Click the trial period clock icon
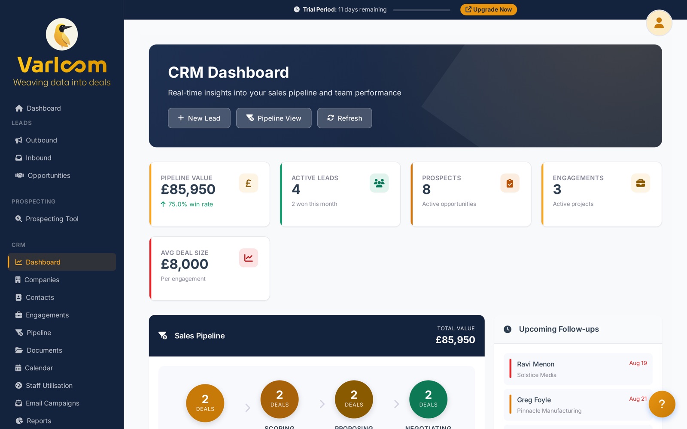Viewport: 687px width, 429px height. pos(297,9)
